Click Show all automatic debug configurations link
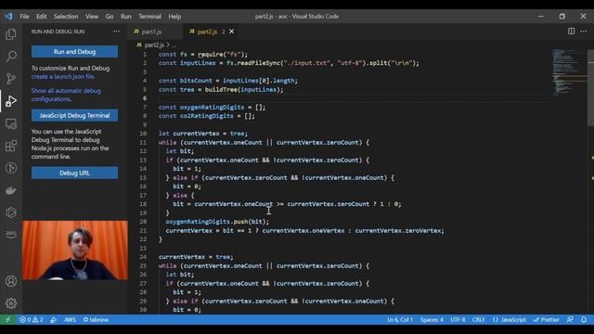The width and height of the screenshot is (594, 334). point(66,95)
